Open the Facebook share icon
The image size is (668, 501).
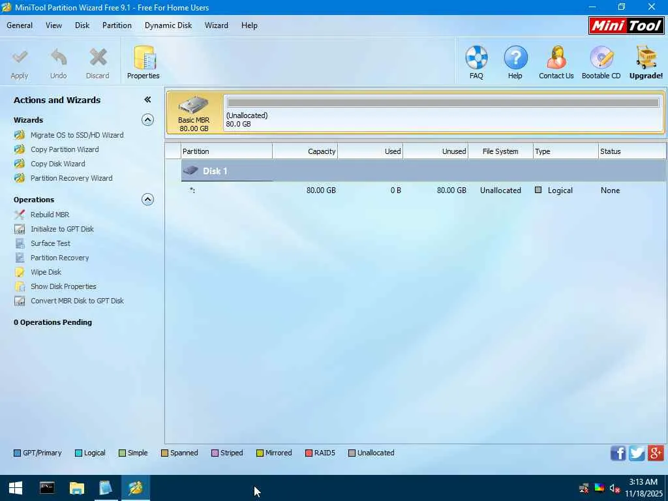[x=618, y=453]
